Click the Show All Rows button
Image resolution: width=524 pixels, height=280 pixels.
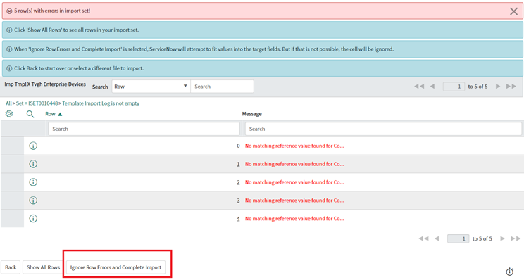pyautogui.click(x=43, y=267)
